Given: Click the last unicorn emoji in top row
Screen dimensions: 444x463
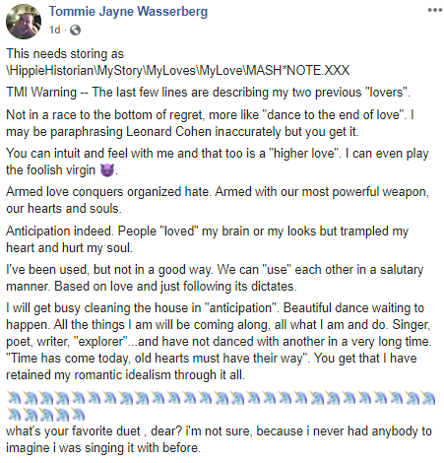Looking at the screenshot, I should pyautogui.click(x=428, y=398).
